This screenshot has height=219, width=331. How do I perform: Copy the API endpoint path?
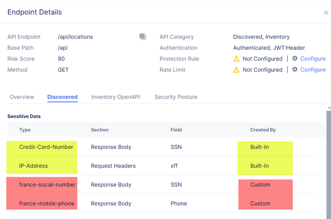pos(143,37)
